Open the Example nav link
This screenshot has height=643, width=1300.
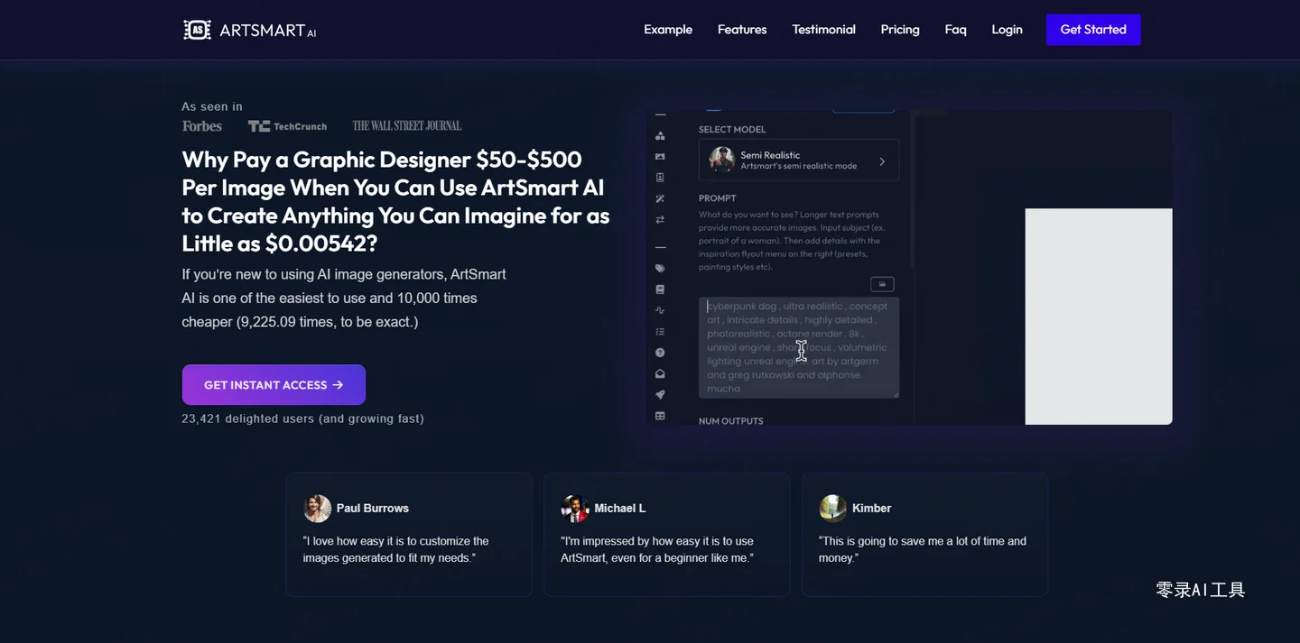point(668,30)
